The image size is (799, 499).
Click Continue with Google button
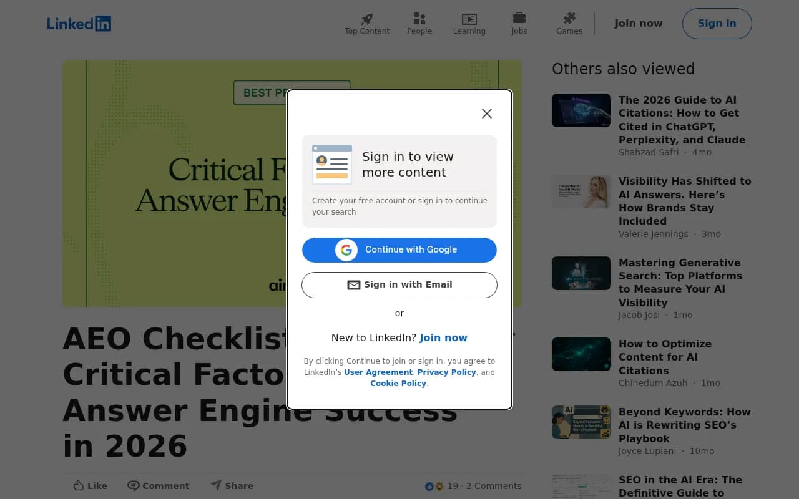pyautogui.click(x=399, y=250)
